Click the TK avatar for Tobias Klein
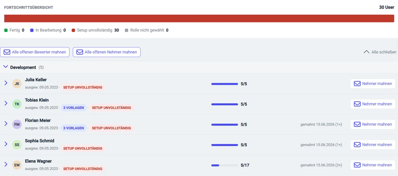398x176 pixels. pyautogui.click(x=17, y=104)
